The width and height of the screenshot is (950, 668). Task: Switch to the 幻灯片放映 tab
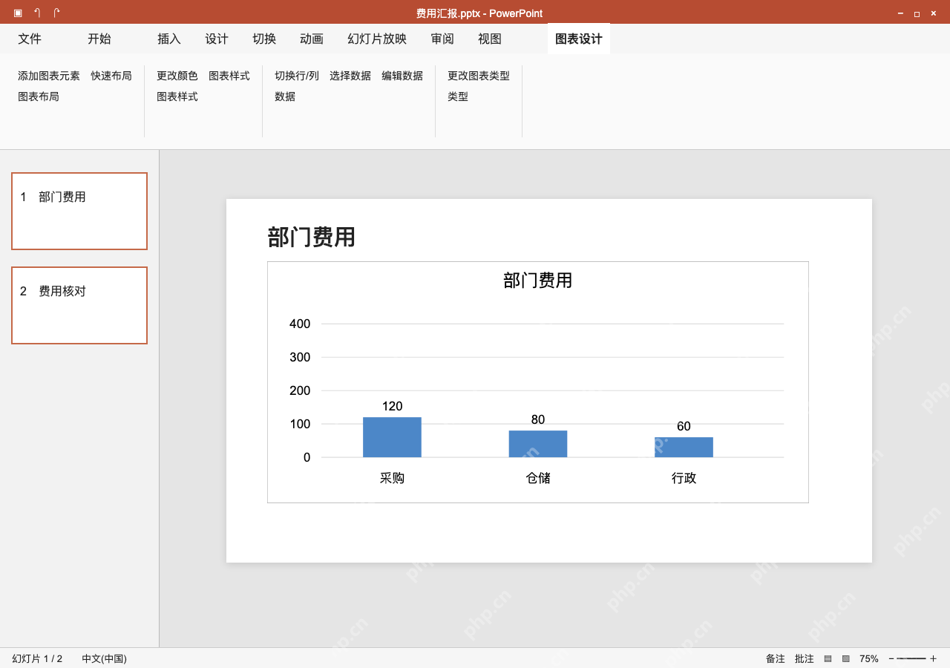click(x=377, y=39)
